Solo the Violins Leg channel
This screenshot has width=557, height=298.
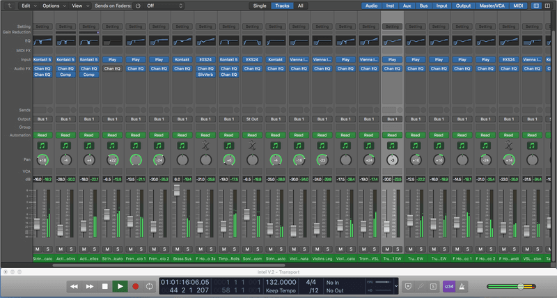coord(327,249)
